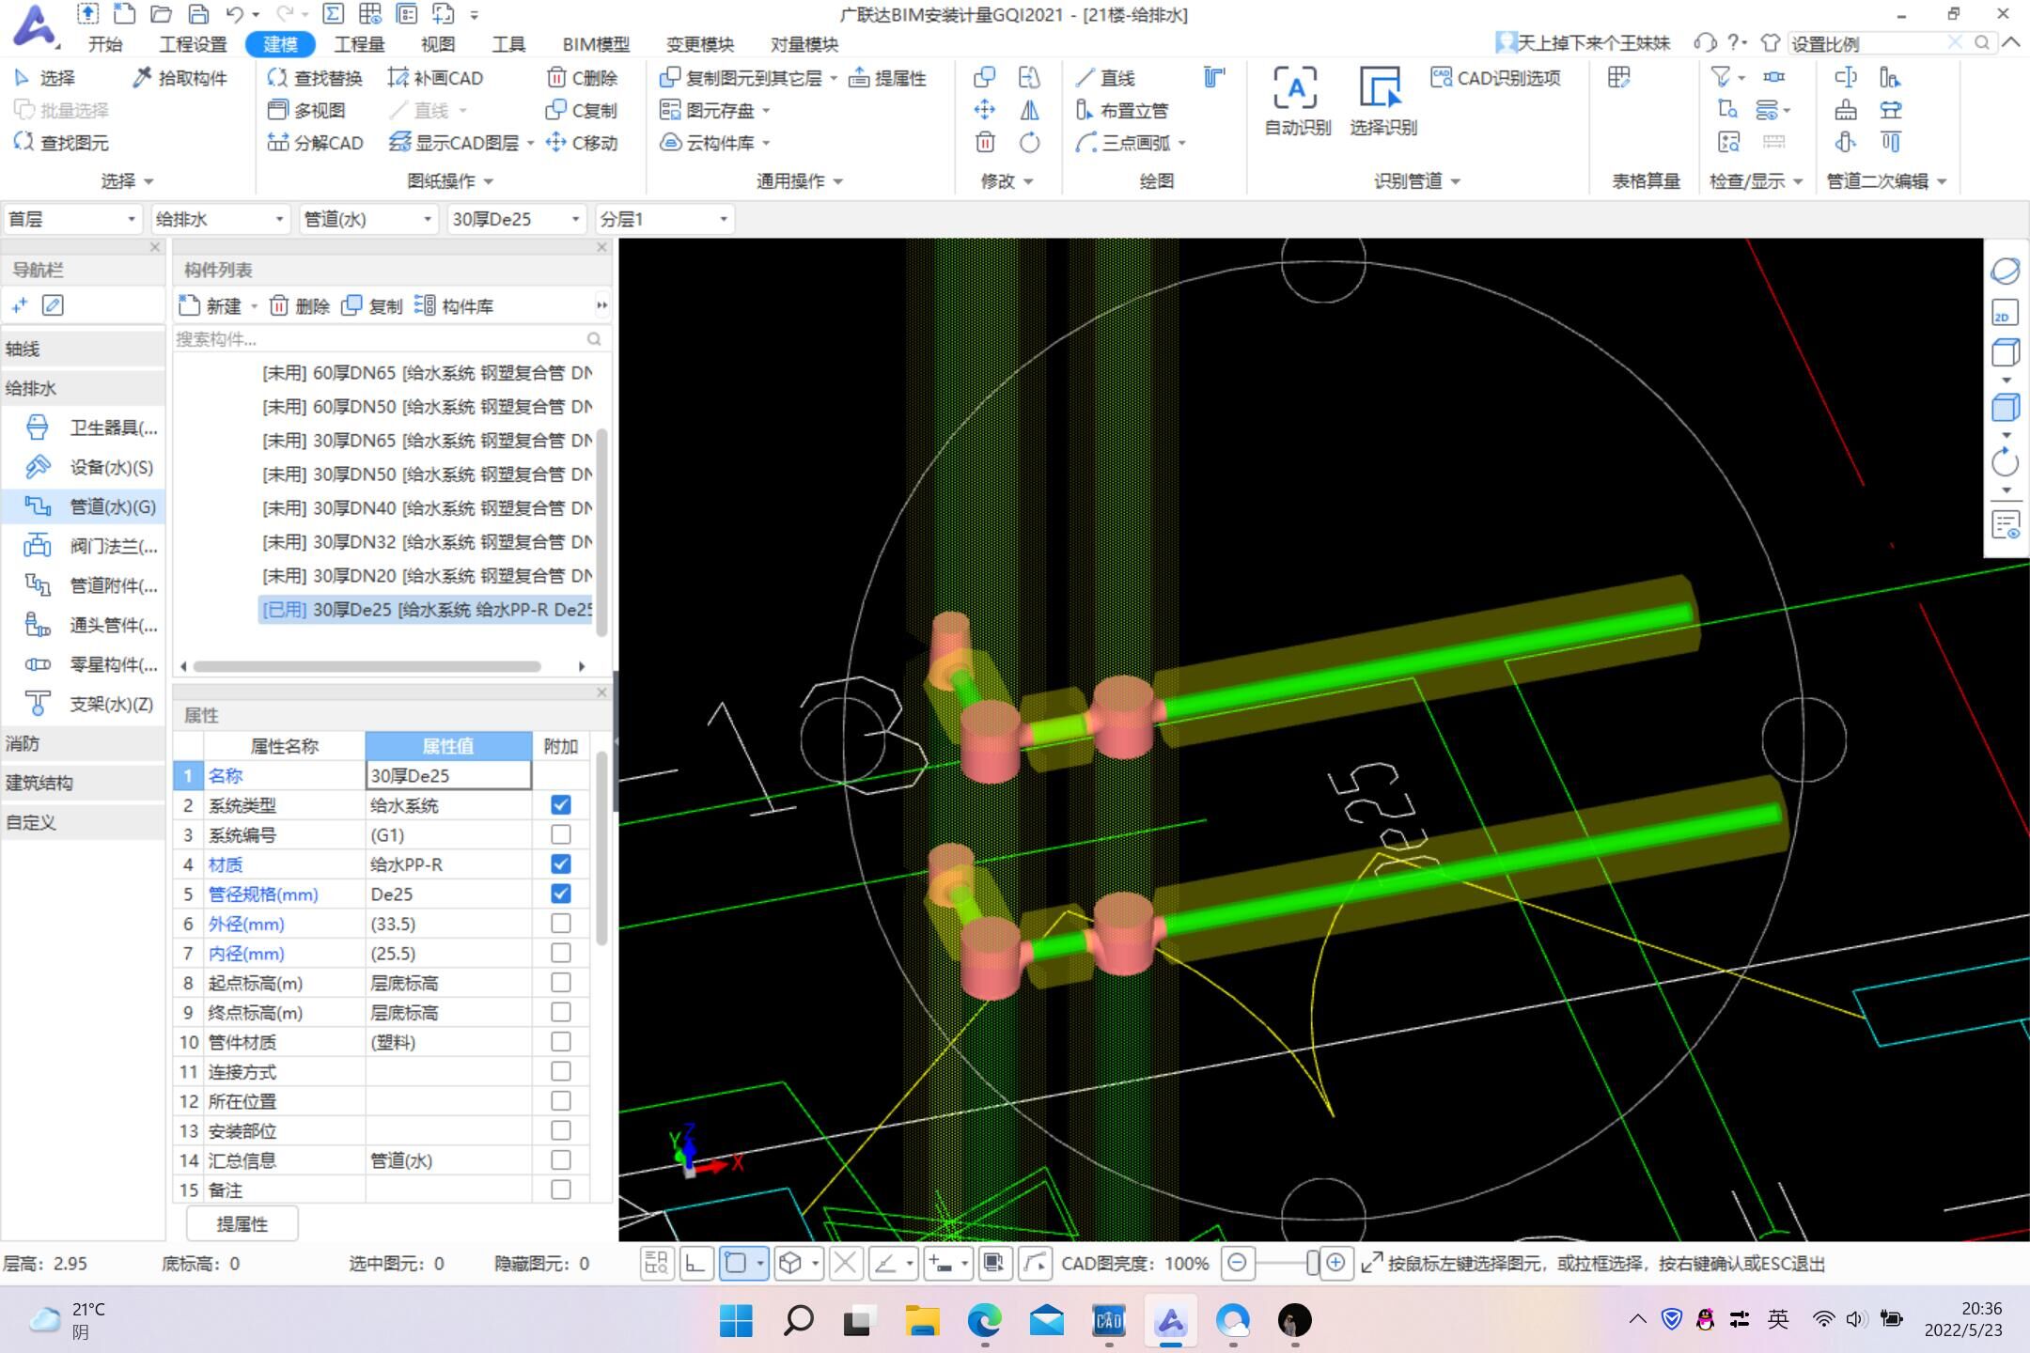The width and height of the screenshot is (2030, 1353).
Task: Open the 视图 ribbon tab
Action: point(438,44)
